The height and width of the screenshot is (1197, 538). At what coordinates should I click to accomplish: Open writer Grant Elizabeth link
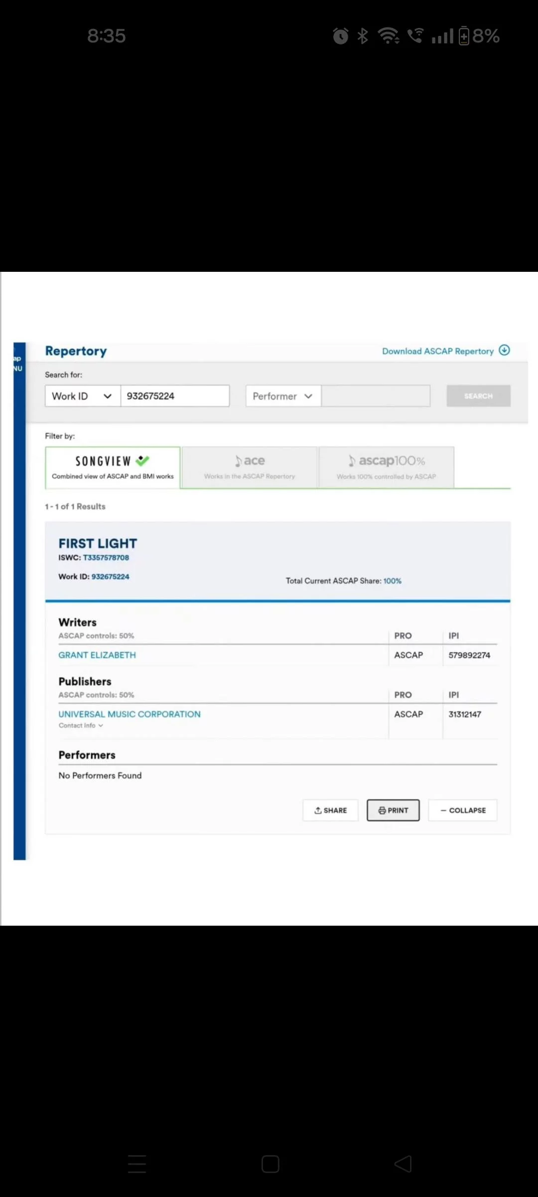[x=97, y=655]
